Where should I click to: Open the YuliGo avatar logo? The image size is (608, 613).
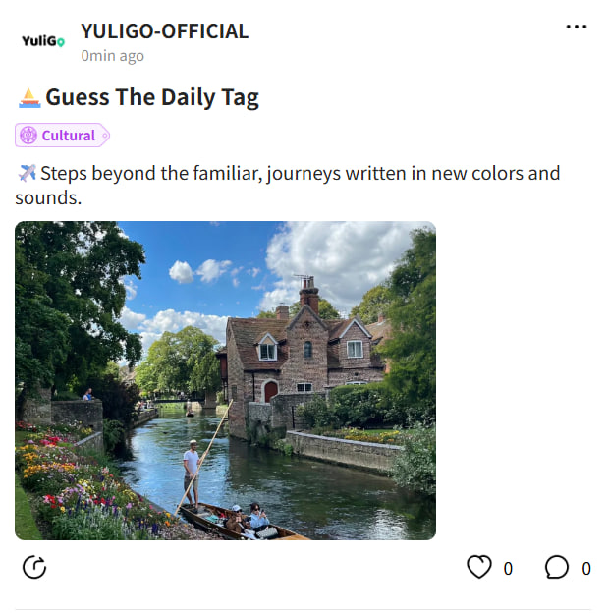click(x=43, y=40)
